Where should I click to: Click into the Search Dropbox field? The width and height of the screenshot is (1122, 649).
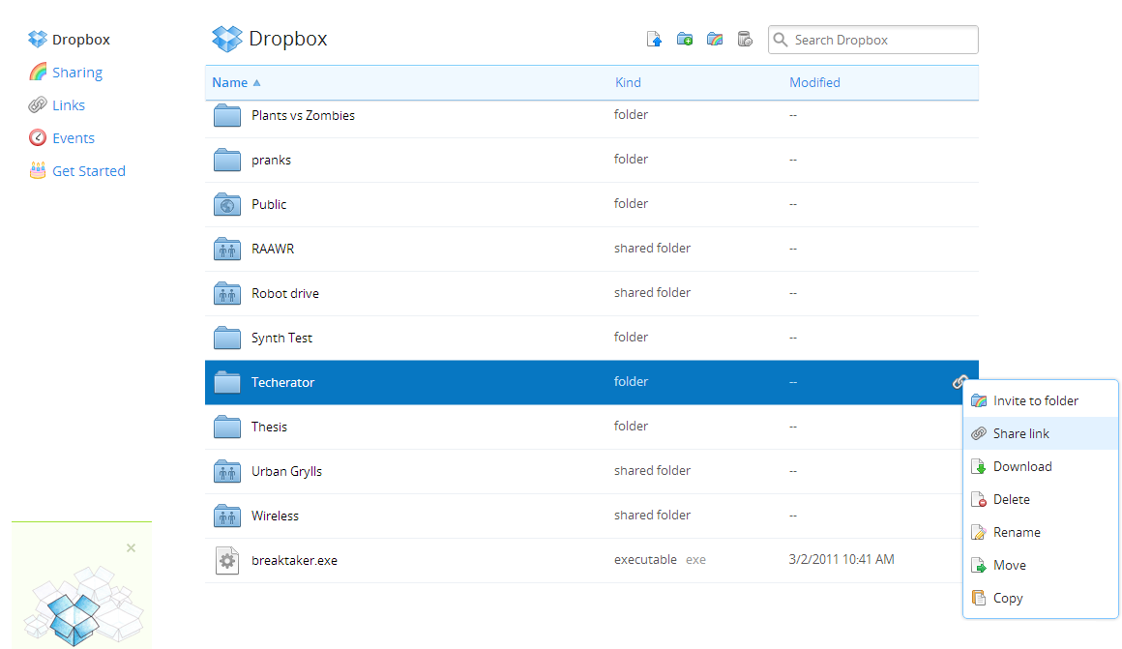coord(873,40)
